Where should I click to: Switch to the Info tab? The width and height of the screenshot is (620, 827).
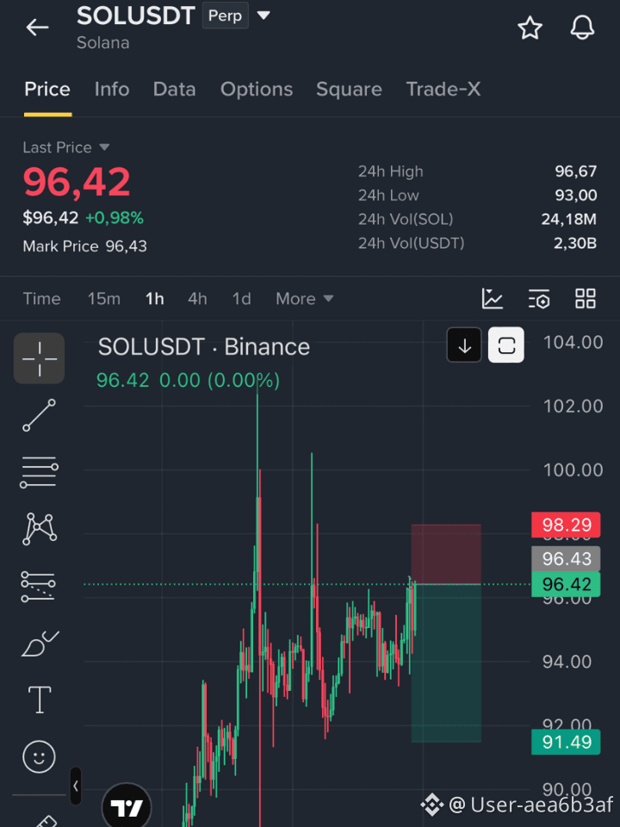tap(112, 89)
